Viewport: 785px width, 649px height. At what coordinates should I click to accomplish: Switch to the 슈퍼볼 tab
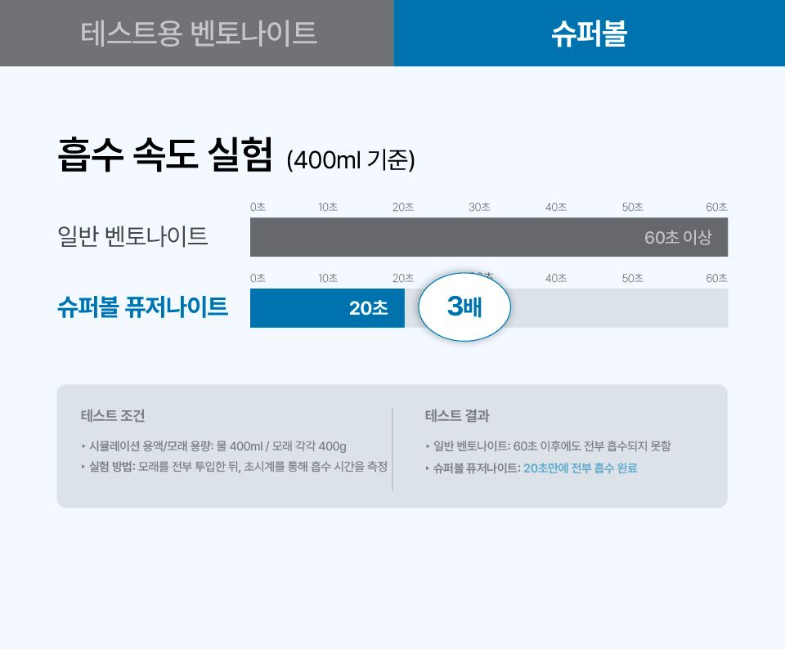point(589,33)
